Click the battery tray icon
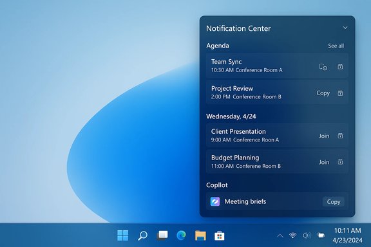The height and width of the screenshot is (247, 371). [x=321, y=235]
